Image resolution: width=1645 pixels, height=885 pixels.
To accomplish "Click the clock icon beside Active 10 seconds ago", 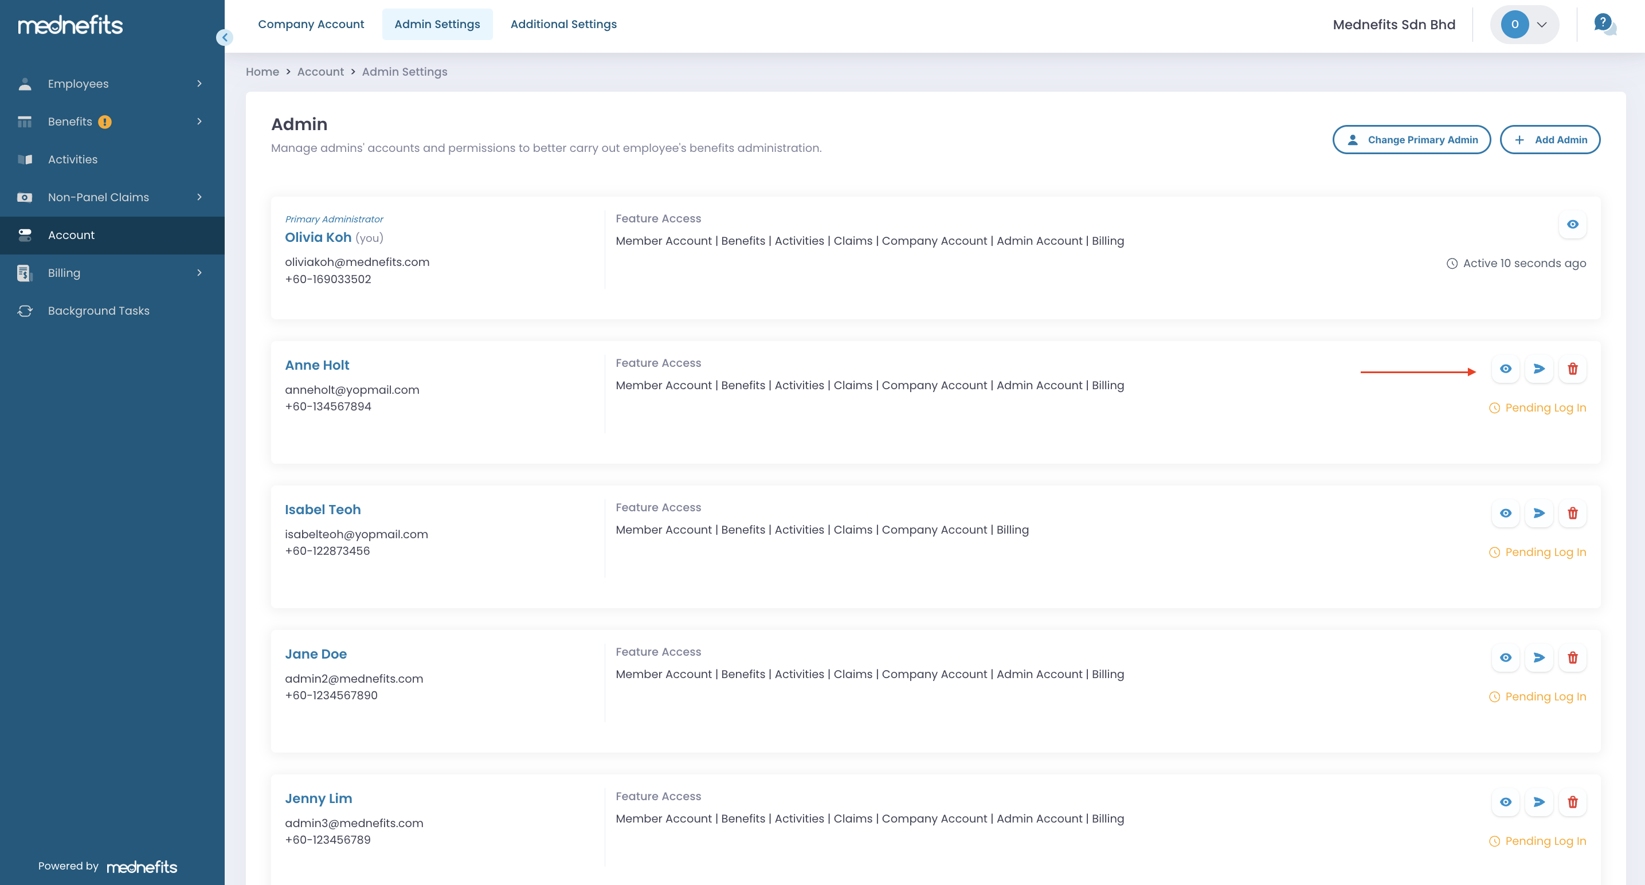I will click(x=1451, y=264).
